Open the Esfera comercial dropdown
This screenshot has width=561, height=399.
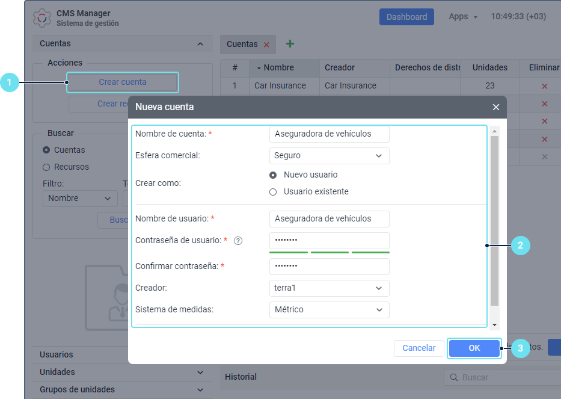329,156
